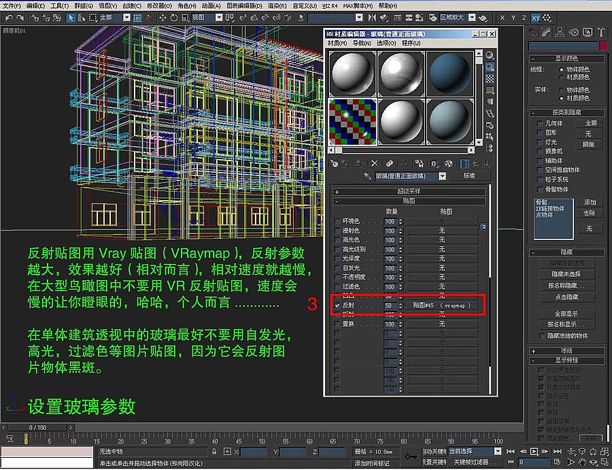Select 材质颜色 radio for wireframe
Image resolution: width=612 pixels, height=470 pixels.
562,77
